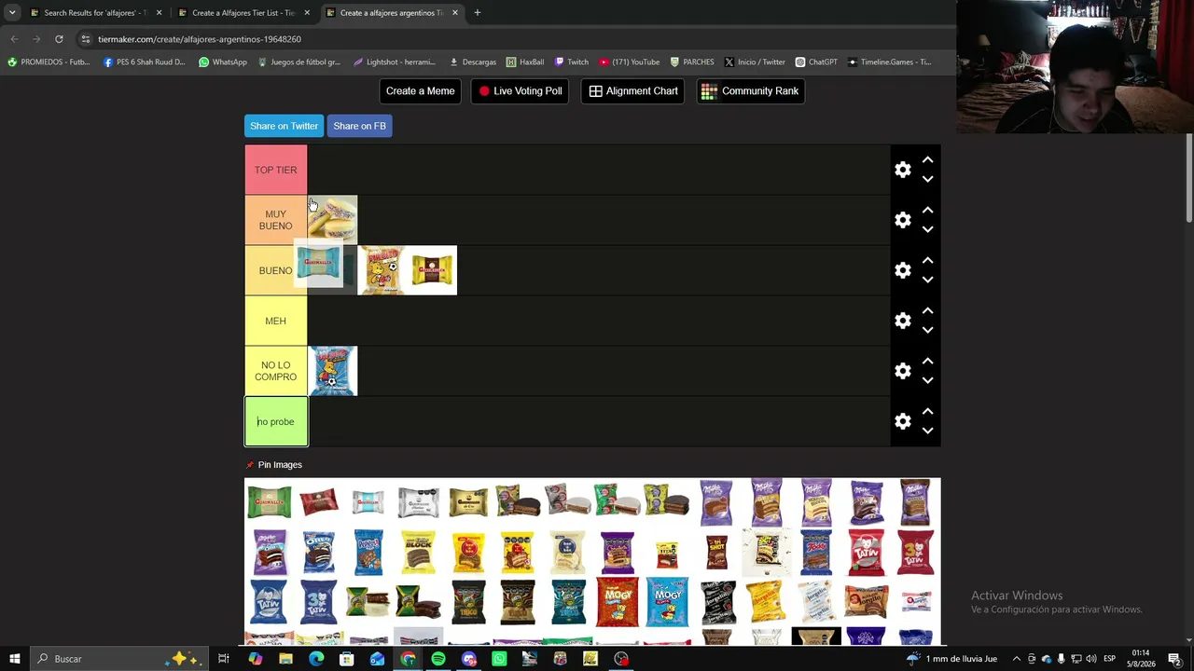1194x671 pixels.
Task: Open Microsoft Edge from the taskbar
Action: coord(316,659)
